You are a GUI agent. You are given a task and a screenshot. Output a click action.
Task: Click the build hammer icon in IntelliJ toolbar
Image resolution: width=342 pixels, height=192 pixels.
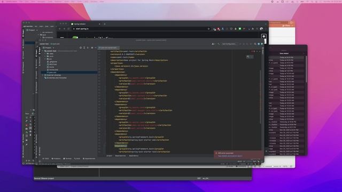click(219, 44)
